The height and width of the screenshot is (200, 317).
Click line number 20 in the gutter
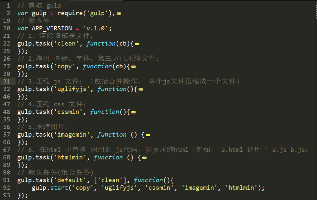7,28
